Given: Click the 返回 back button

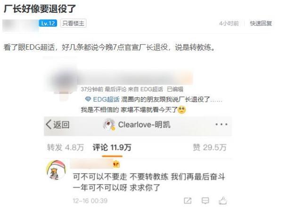Looking at the screenshot, I should click(57, 125).
